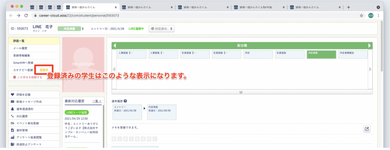Viewport: 390px width, 150px height.
Task: Click the 2021/04/29 12:00 timestamp
Action: (76, 118)
